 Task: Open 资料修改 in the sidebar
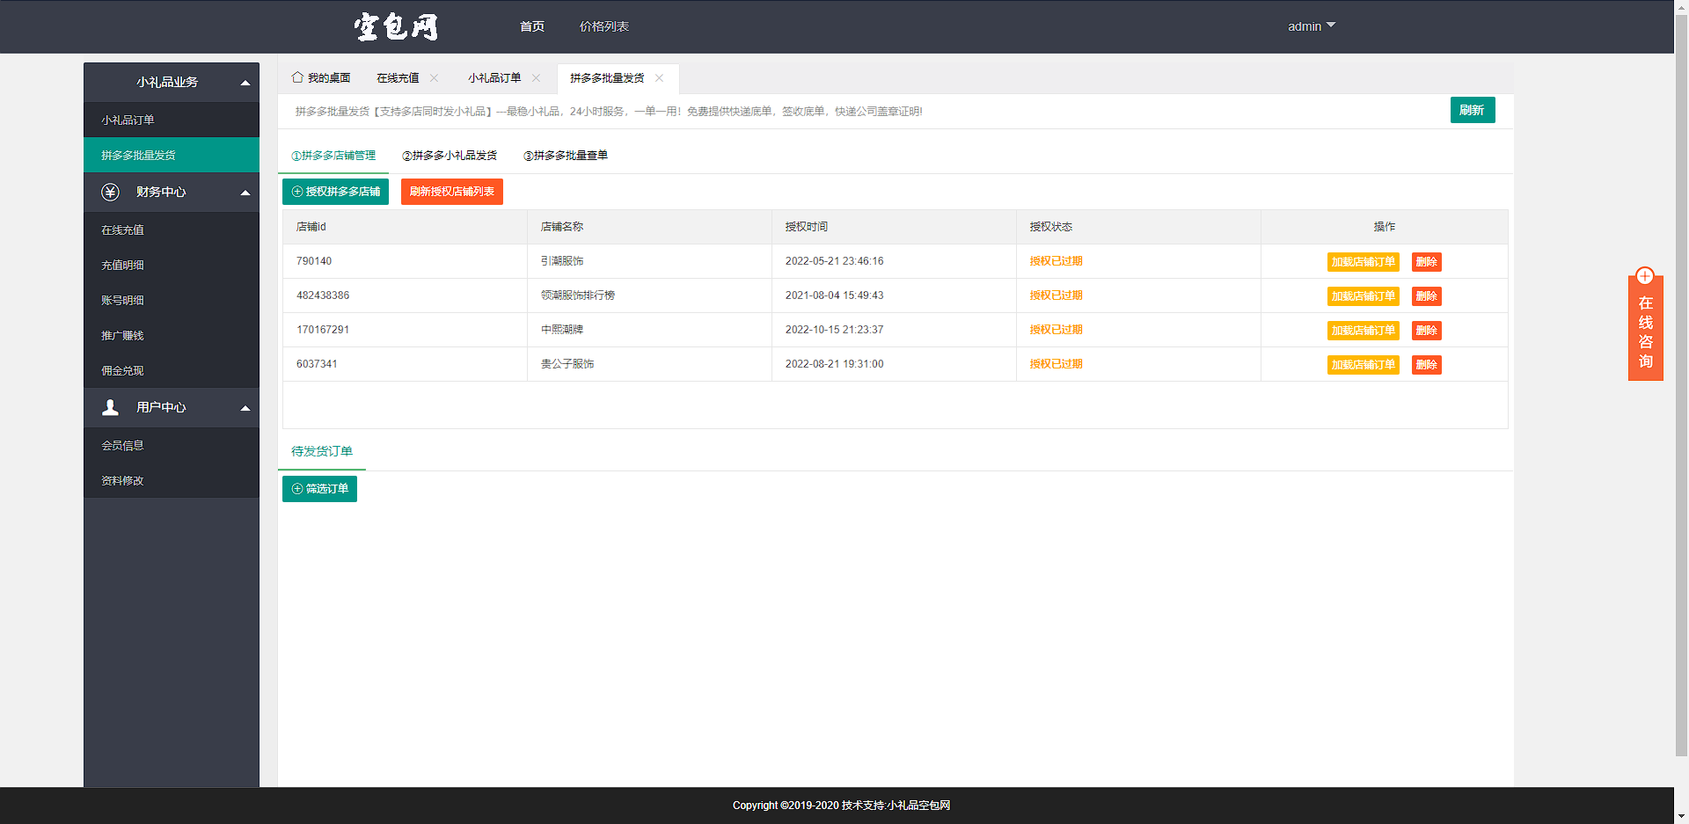(x=172, y=480)
